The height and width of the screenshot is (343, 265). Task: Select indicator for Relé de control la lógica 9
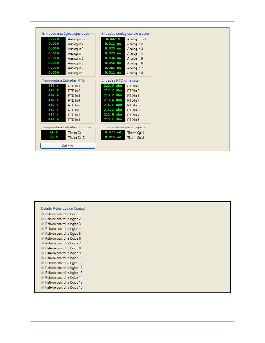tap(42, 253)
